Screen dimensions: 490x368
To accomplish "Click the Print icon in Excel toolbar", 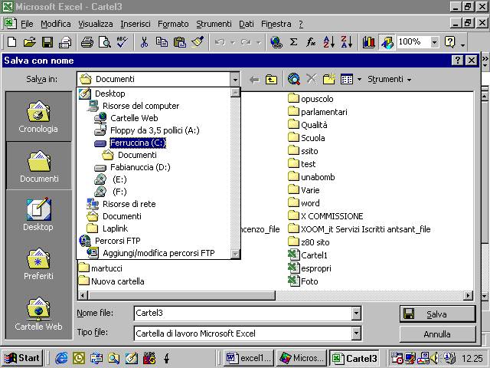I will coord(65,41).
